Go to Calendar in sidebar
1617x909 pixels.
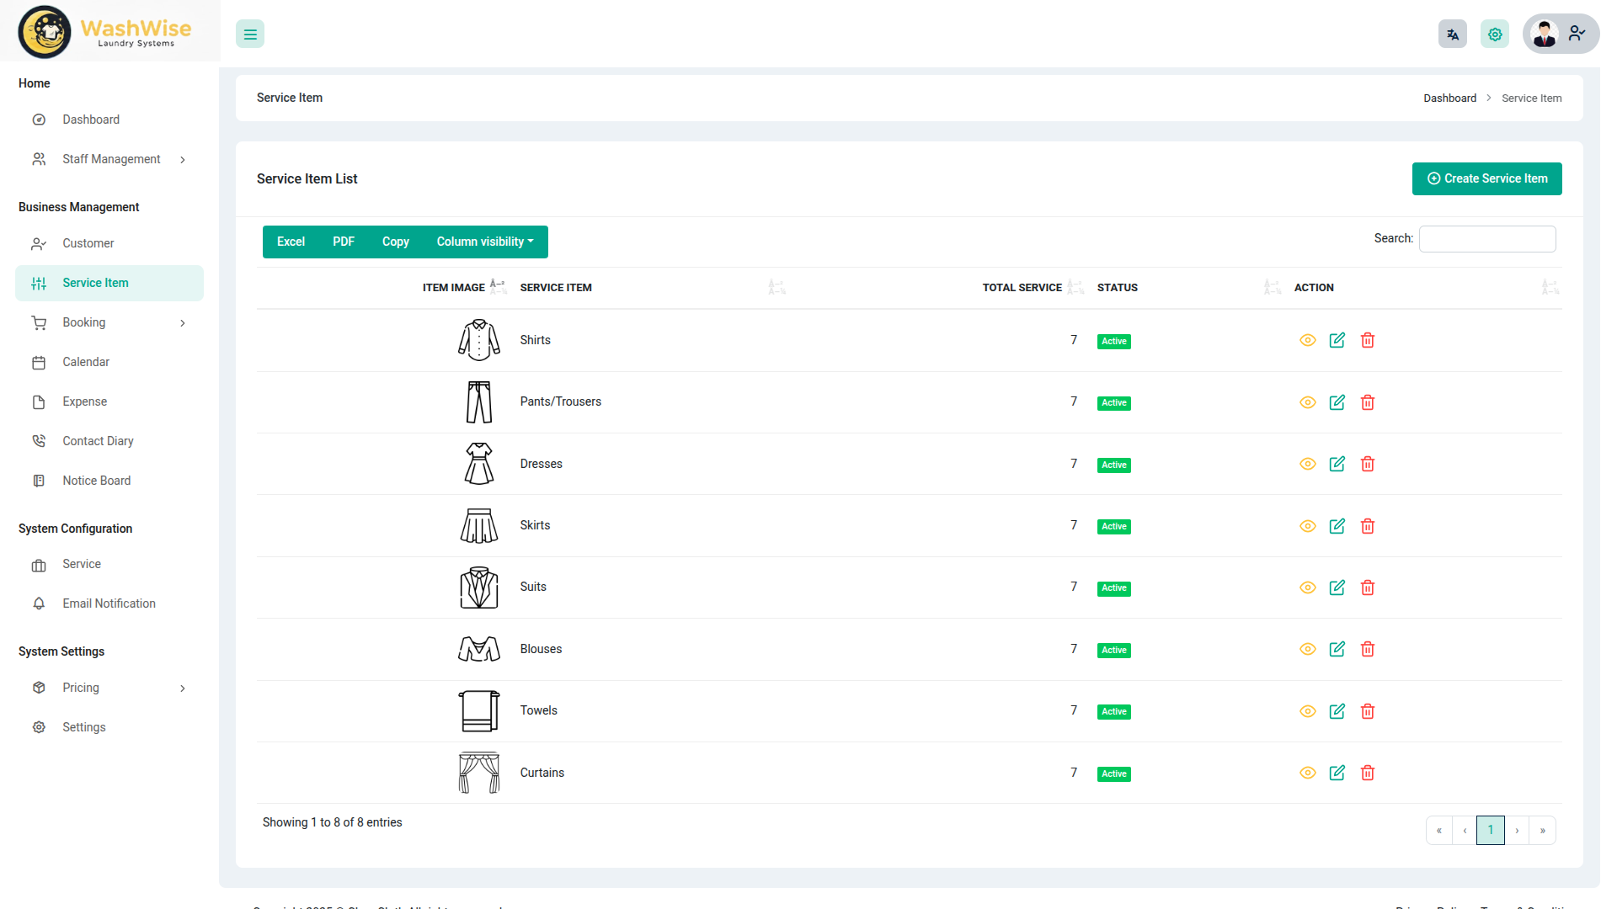coord(86,362)
